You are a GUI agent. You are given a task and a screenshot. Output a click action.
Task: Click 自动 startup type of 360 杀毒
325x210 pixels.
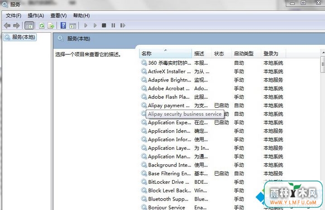[239, 63]
